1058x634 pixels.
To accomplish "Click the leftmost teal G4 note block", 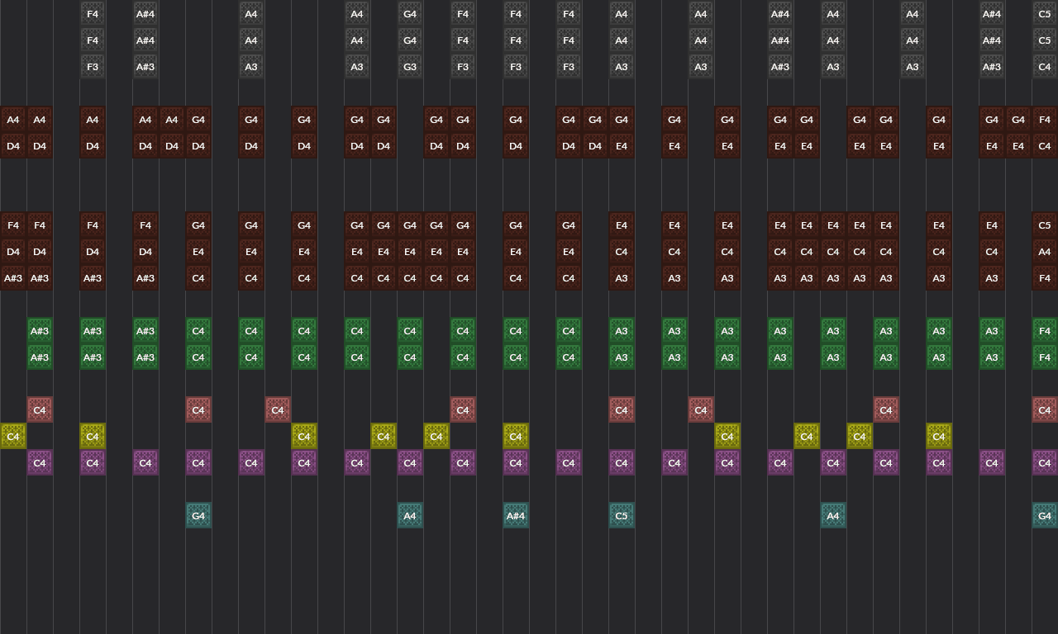I will (198, 516).
